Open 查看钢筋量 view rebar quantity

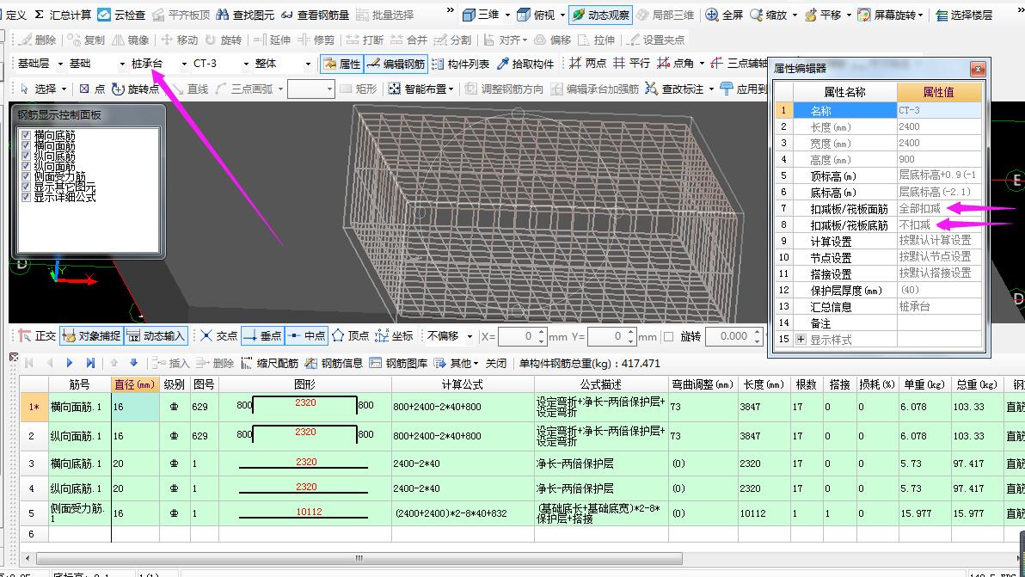pos(315,15)
